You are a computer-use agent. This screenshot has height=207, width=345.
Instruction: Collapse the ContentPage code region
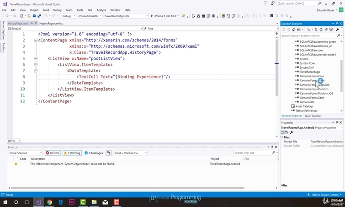(x=36, y=40)
